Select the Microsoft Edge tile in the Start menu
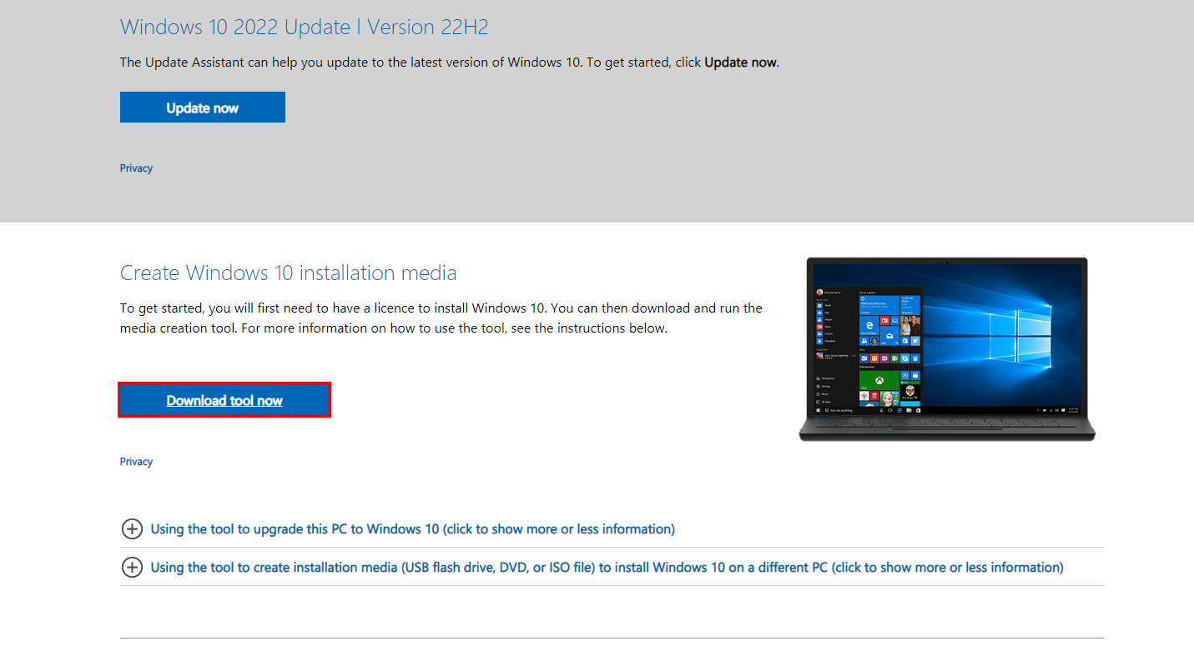Image resolution: width=1194 pixels, height=671 pixels. point(869,325)
